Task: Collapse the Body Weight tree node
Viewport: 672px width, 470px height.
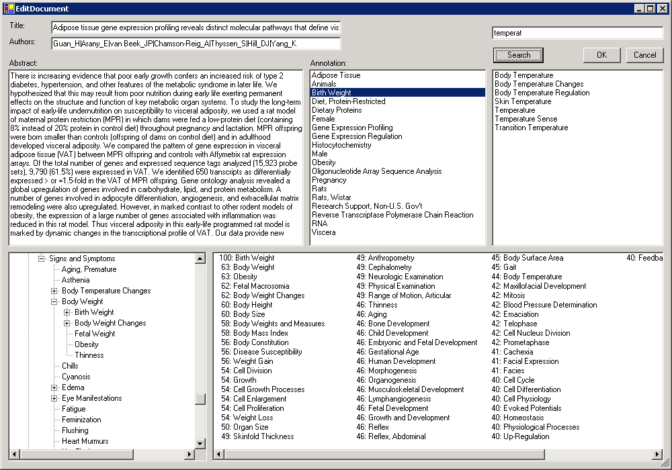Action: (x=54, y=301)
